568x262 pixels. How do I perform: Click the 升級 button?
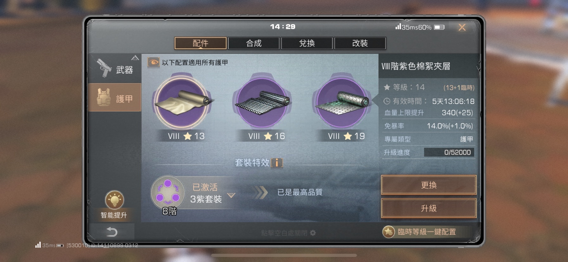[429, 209]
